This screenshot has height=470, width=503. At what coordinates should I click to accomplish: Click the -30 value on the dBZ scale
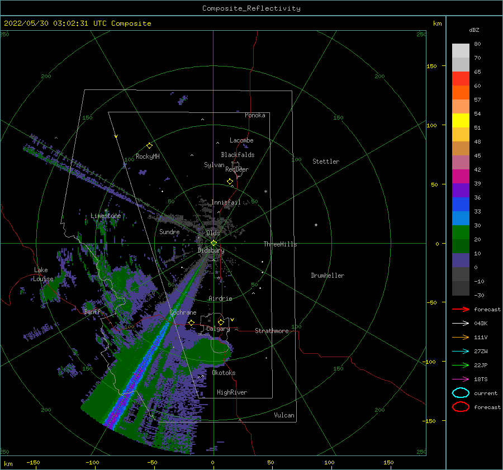(x=480, y=295)
